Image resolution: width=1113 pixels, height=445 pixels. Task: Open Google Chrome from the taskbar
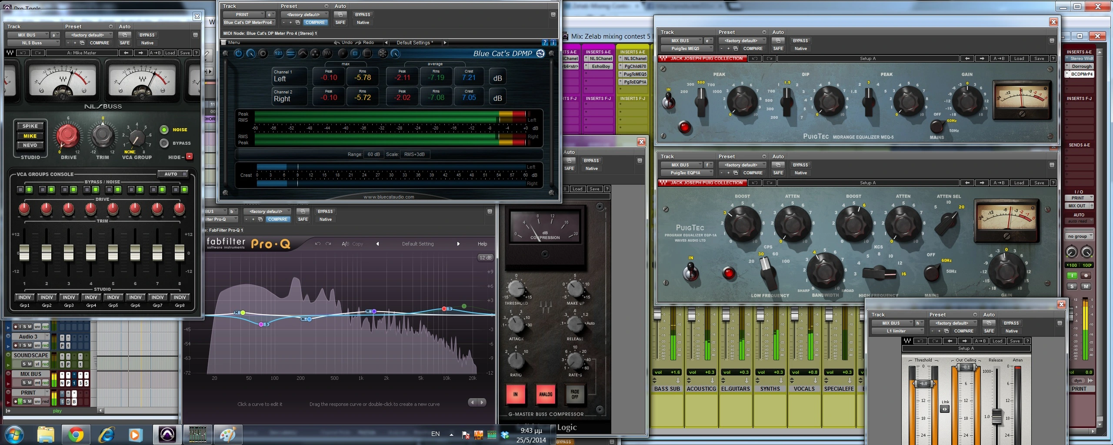(76, 434)
